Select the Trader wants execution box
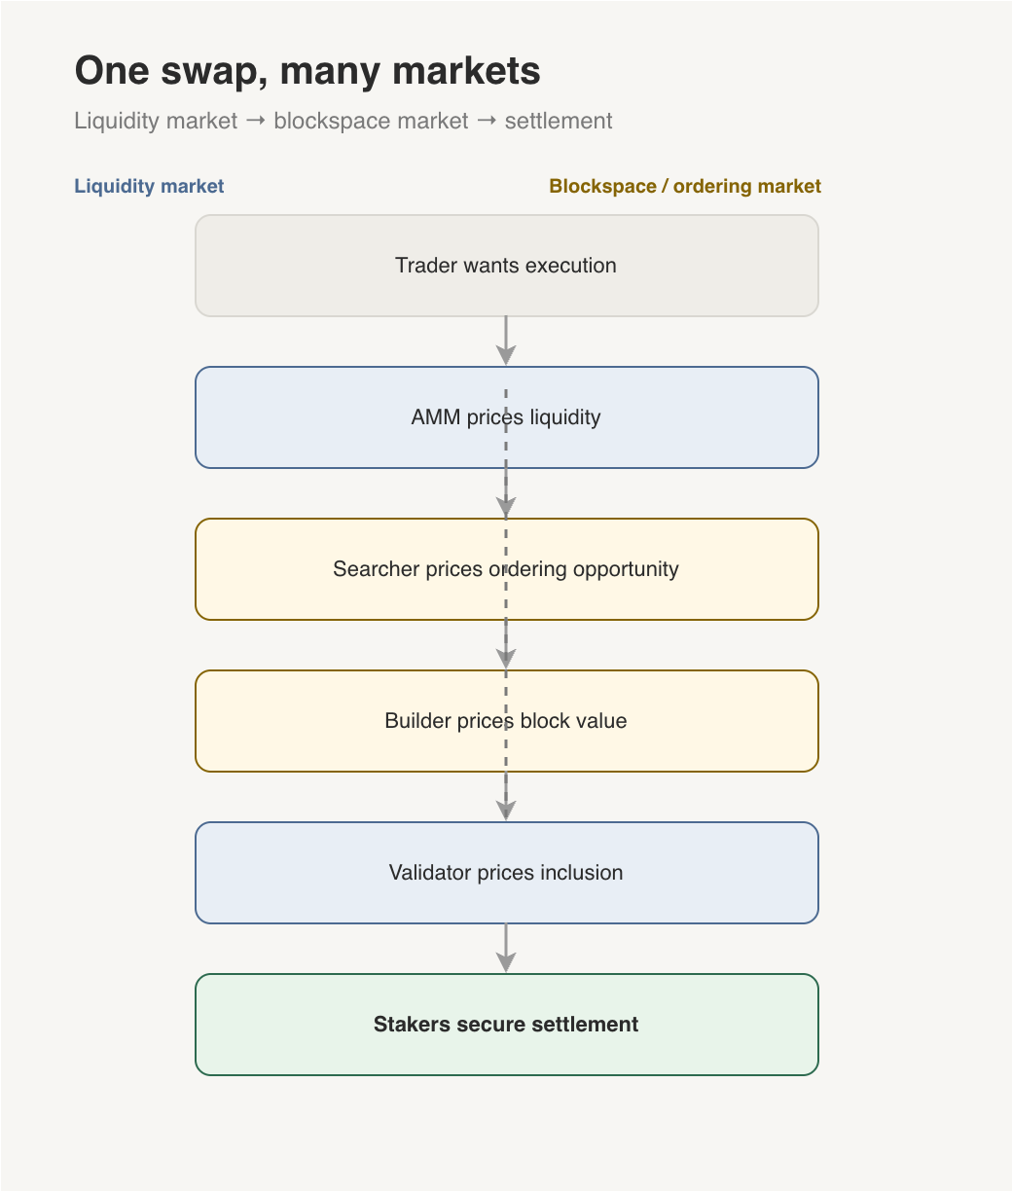The height and width of the screenshot is (1191, 1012). coord(507,266)
